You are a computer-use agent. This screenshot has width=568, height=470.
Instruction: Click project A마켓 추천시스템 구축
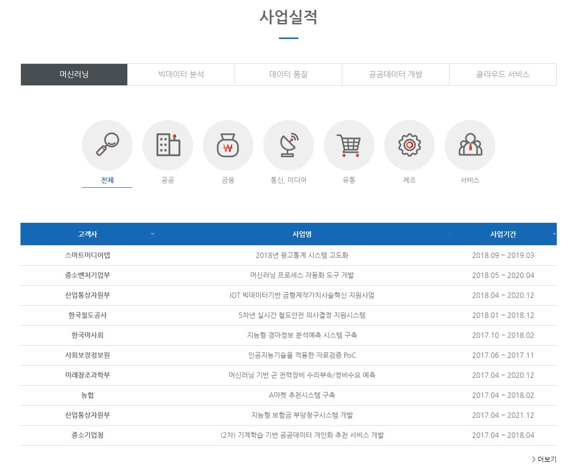point(302,395)
